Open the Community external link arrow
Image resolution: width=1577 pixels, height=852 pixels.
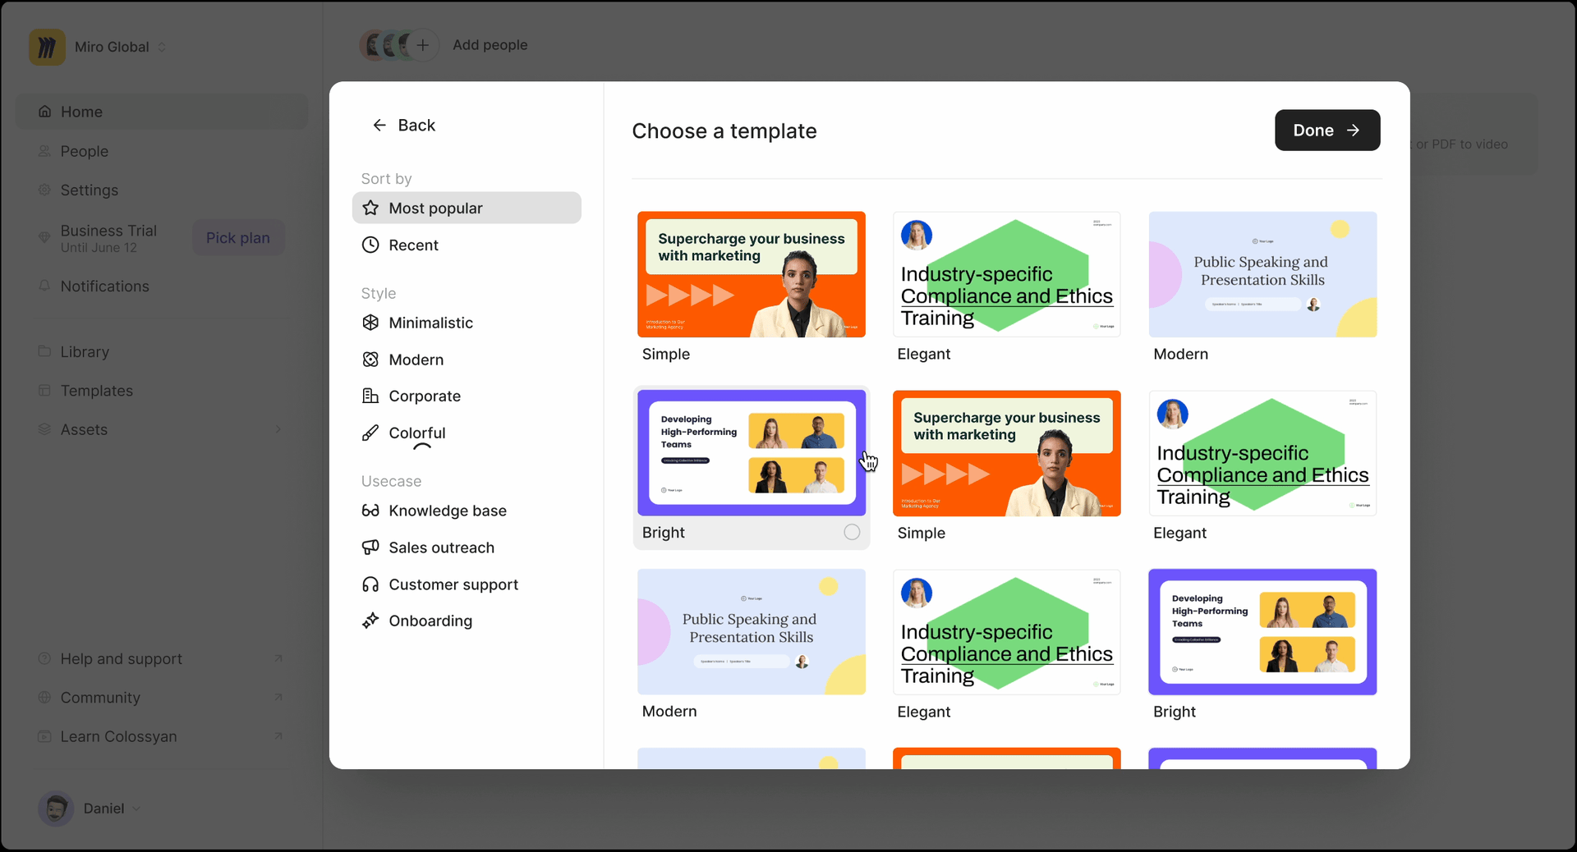tap(278, 697)
